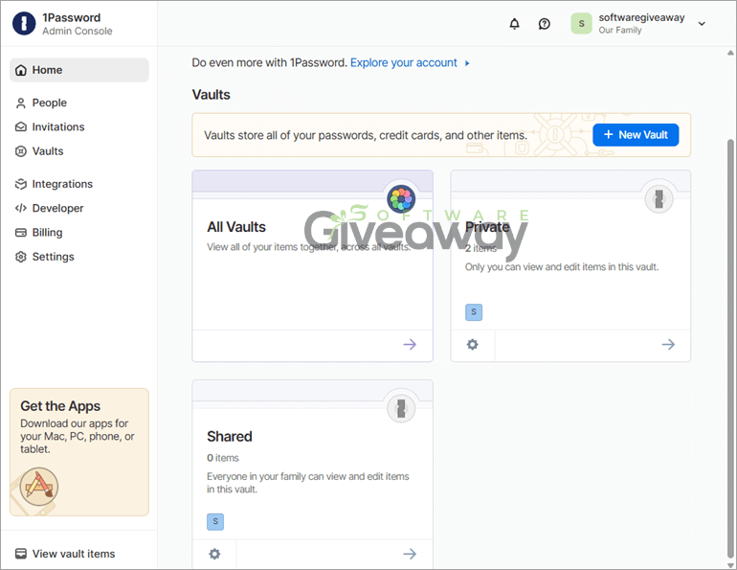
Task: Click the scroll up arrow
Action: click(730, 53)
